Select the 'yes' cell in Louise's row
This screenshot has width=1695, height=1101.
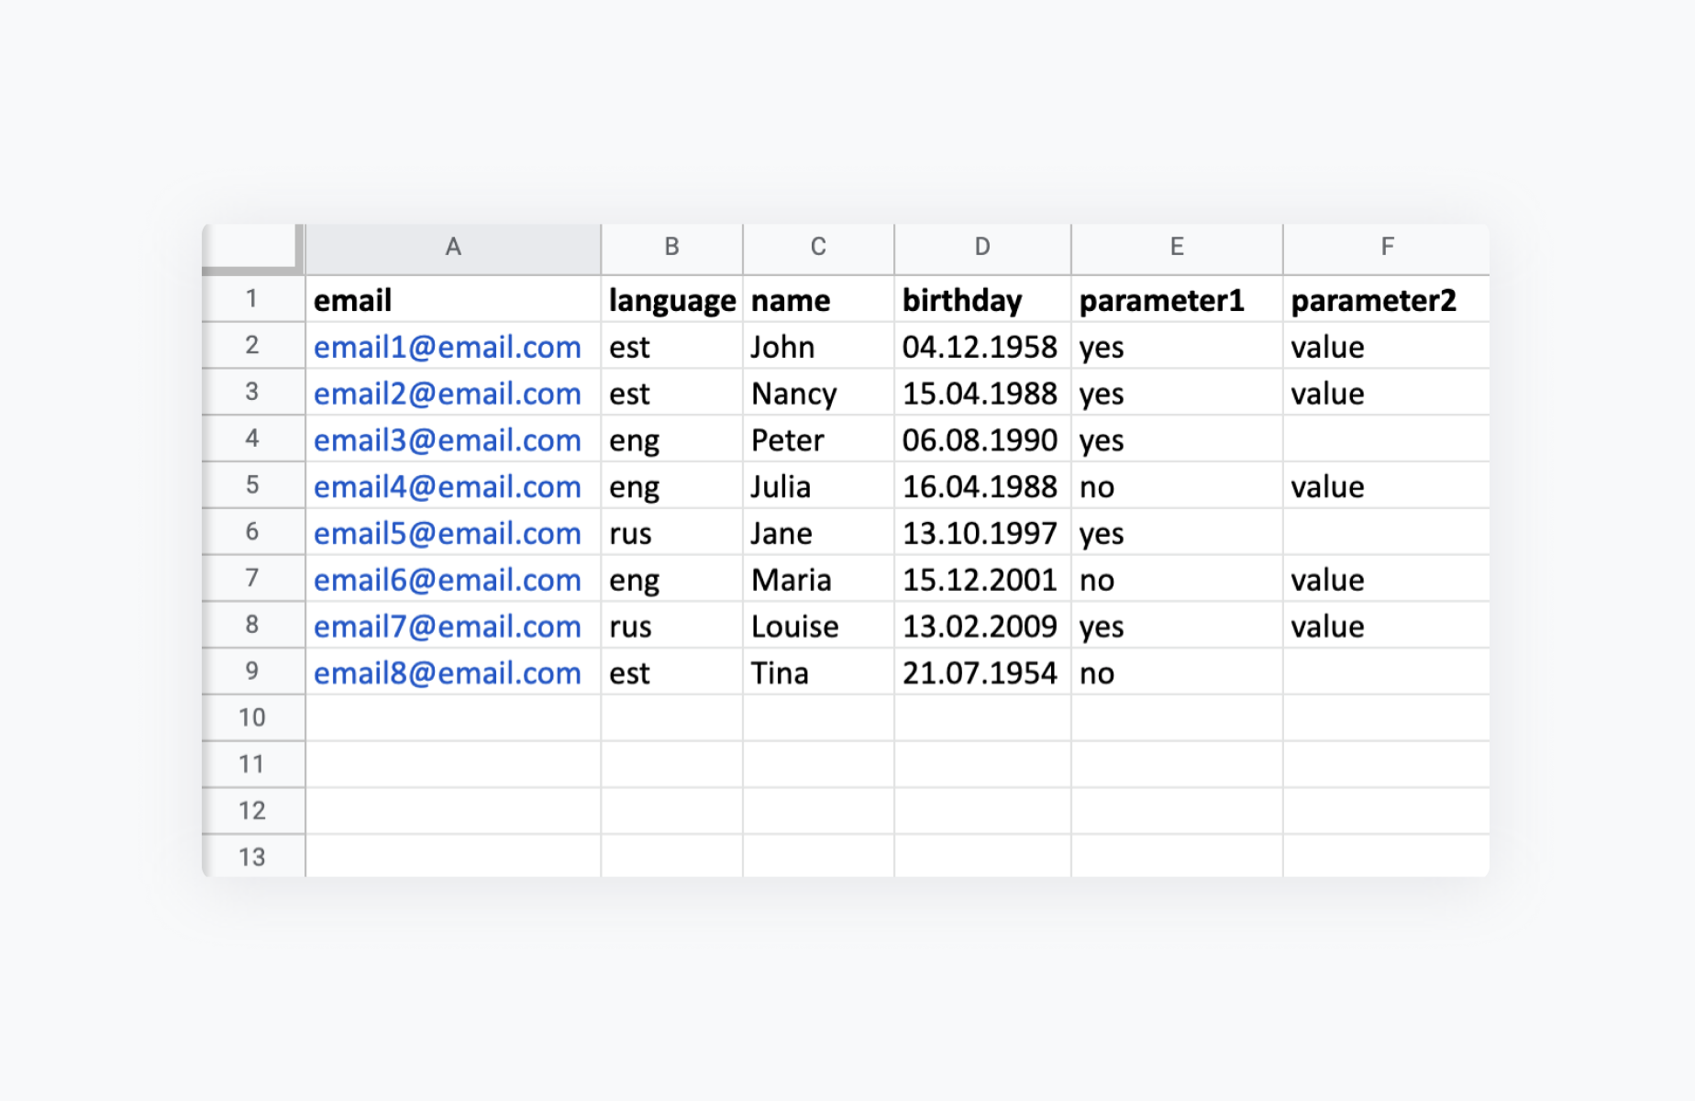click(1177, 626)
